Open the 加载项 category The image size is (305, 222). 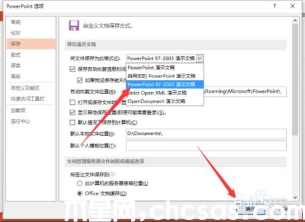(x=18, y=110)
